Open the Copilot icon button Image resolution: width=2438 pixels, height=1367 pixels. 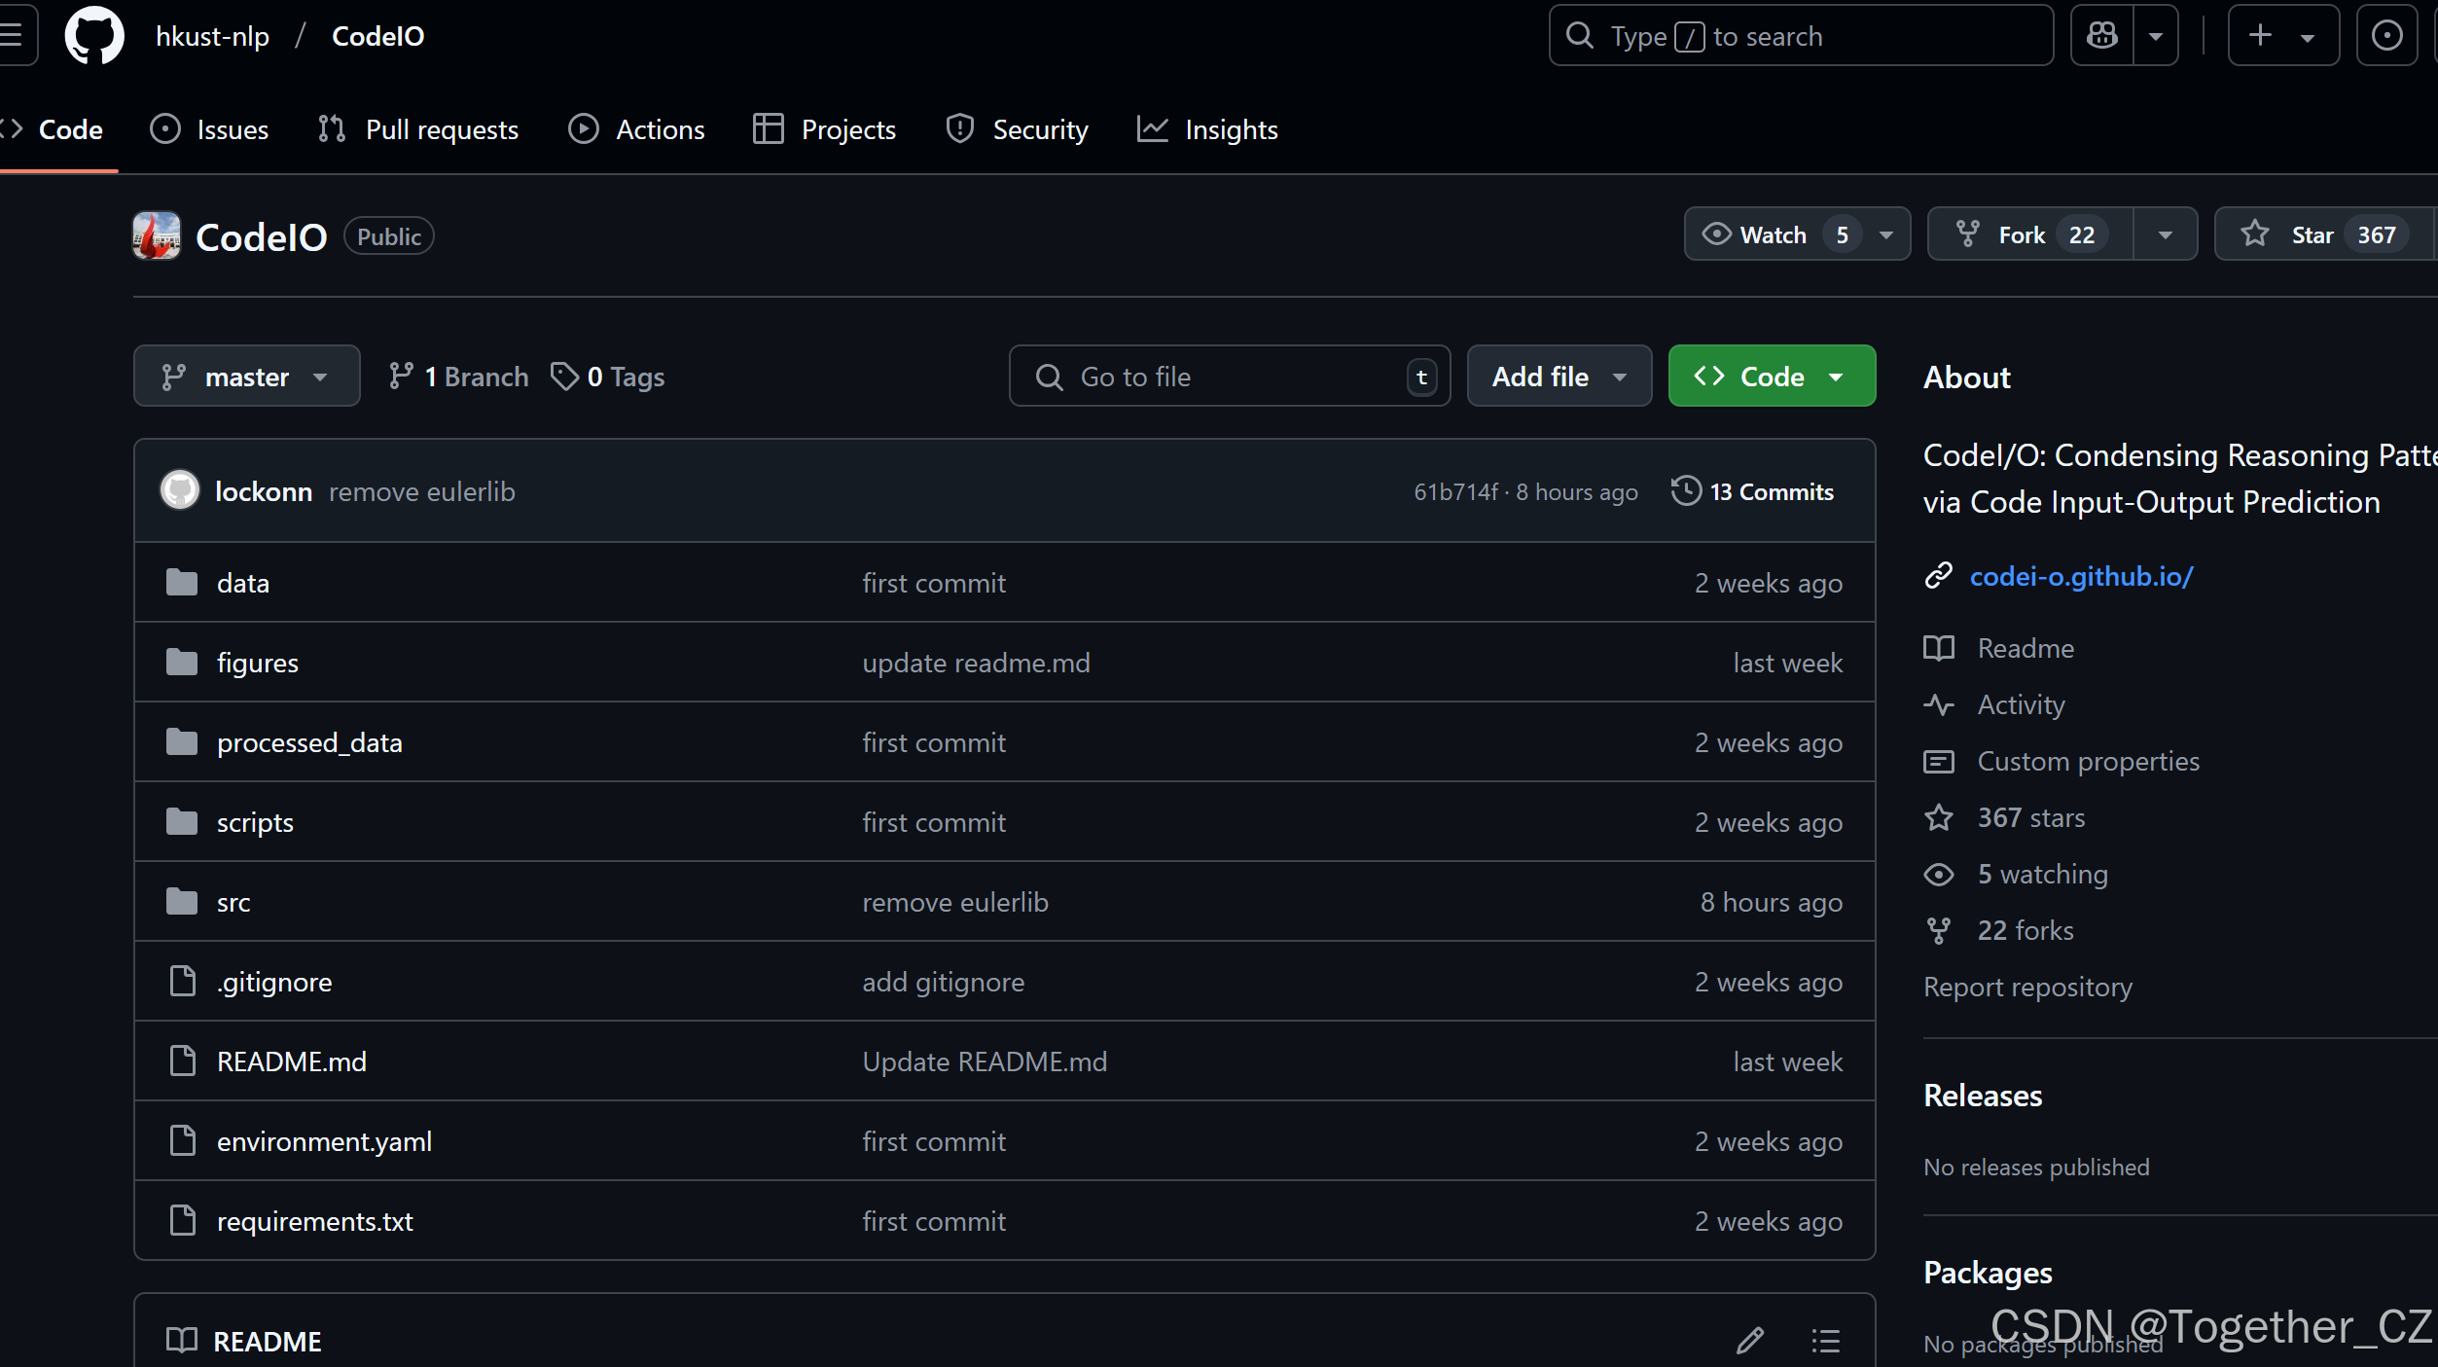(x=2102, y=36)
